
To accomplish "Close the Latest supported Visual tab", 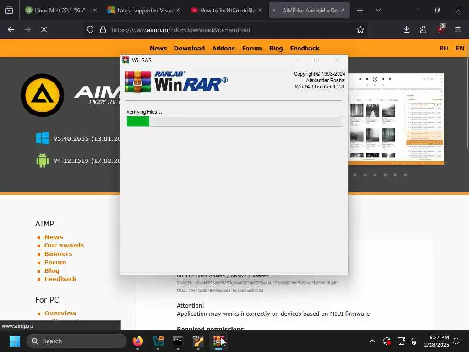I will 178,11.
